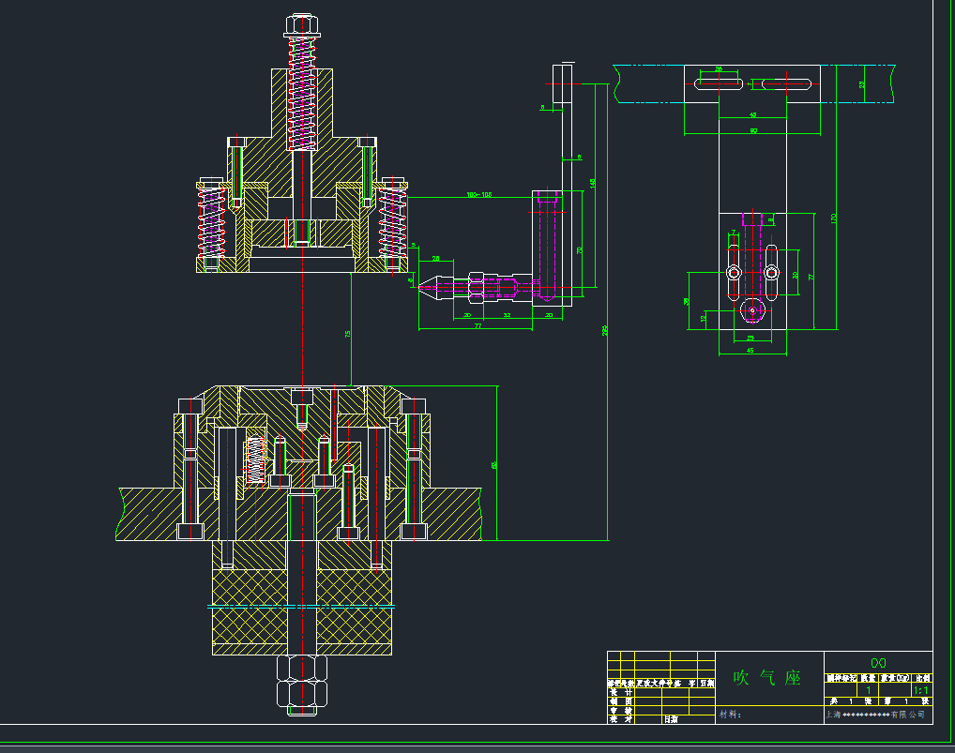Click the left slot in the top bracket view
Screen dimensions: 955x753
(x=720, y=85)
